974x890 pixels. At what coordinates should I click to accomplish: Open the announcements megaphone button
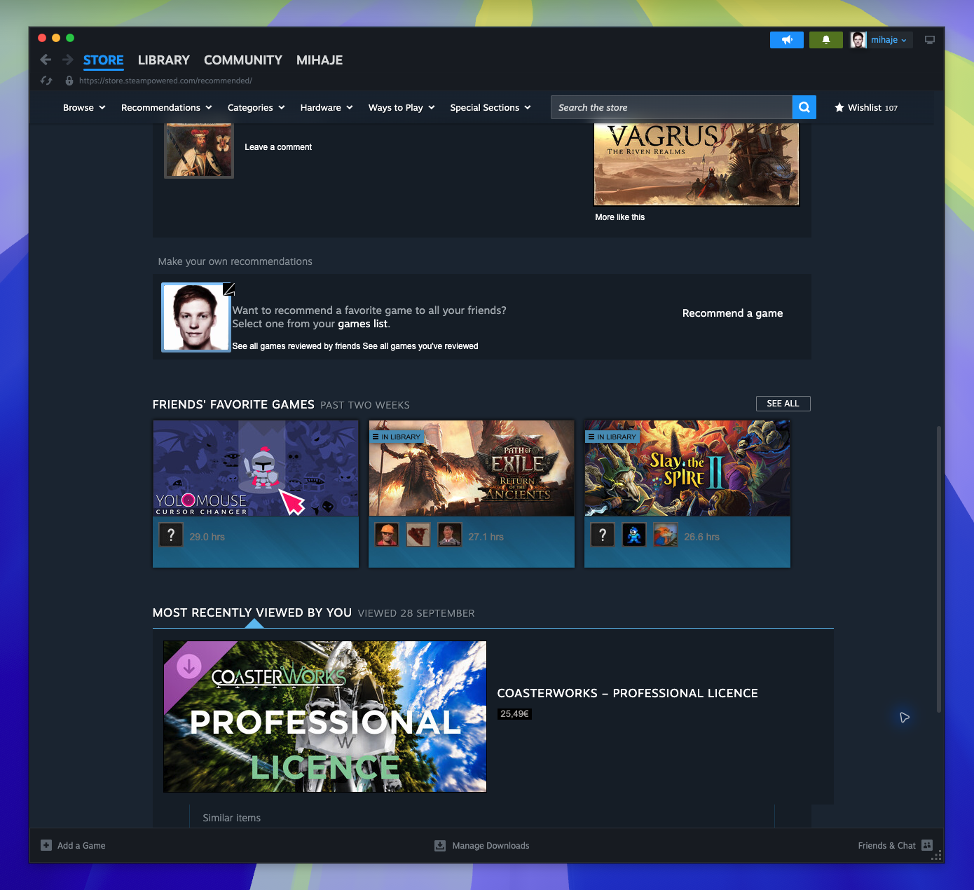tap(787, 40)
